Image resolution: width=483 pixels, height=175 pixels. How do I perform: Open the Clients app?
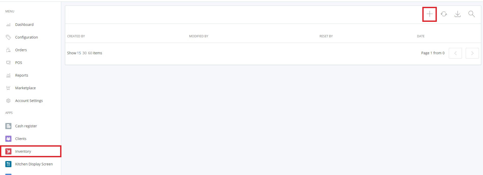pyautogui.click(x=21, y=139)
